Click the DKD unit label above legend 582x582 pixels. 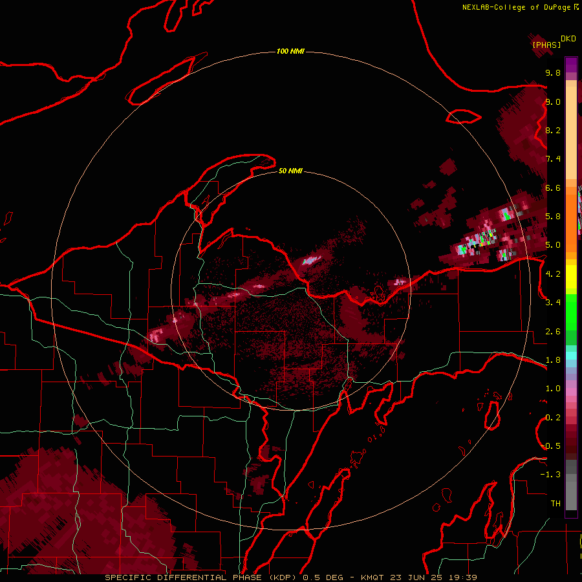click(x=568, y=39)
